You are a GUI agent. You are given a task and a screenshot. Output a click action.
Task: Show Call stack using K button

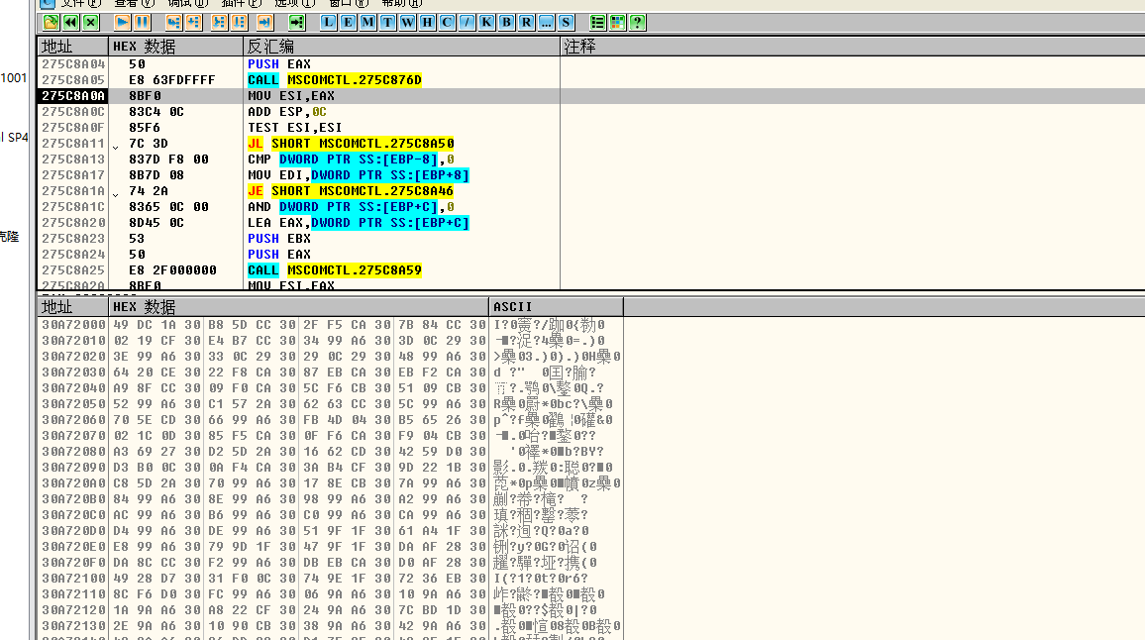pyautogui.click(x=486, y=22)
